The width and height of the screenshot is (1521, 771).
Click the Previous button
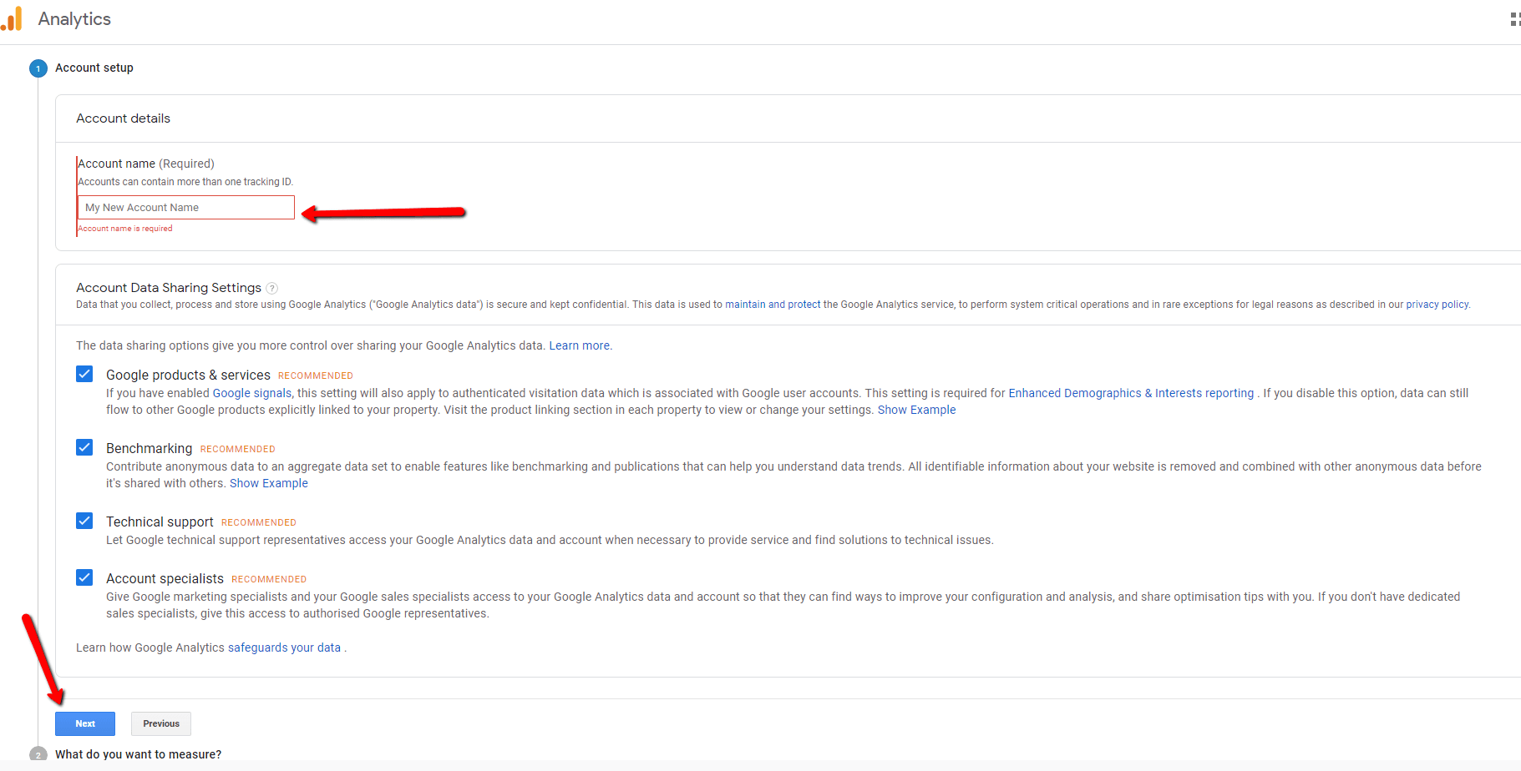[161, 723]
